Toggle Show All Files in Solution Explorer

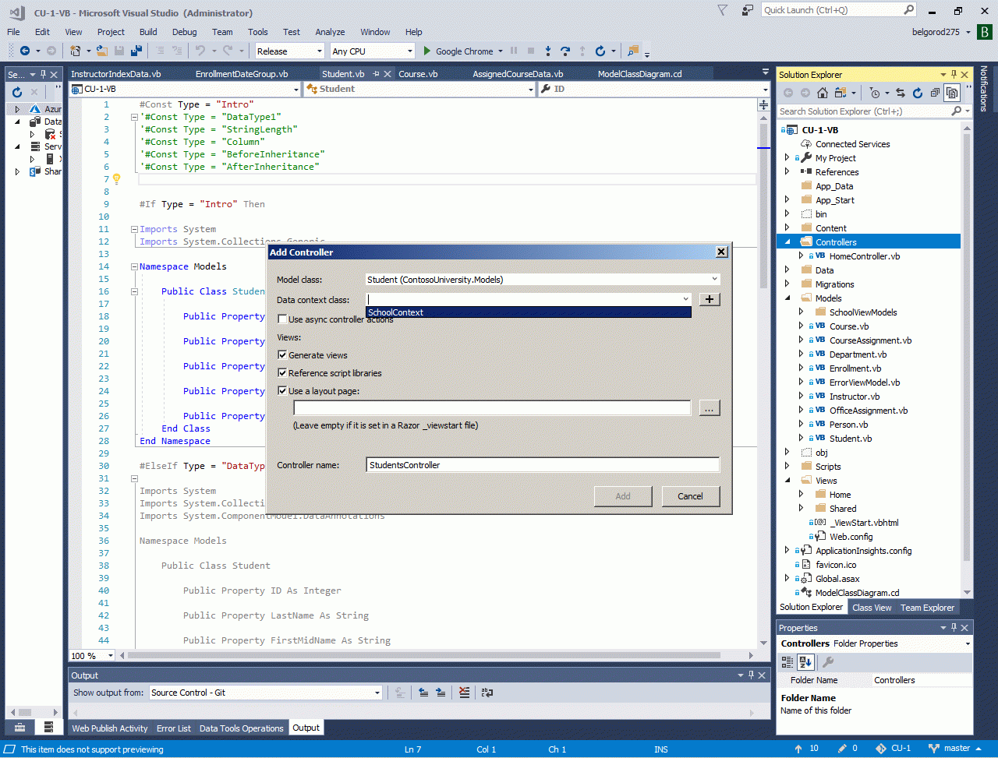[952, 93]
